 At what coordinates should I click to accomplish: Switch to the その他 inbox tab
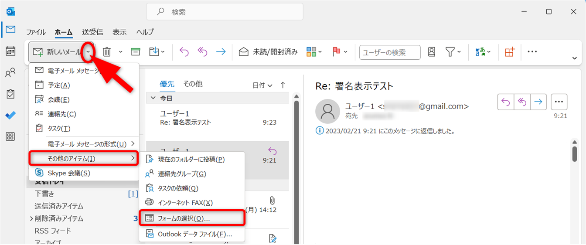(193, 84)
